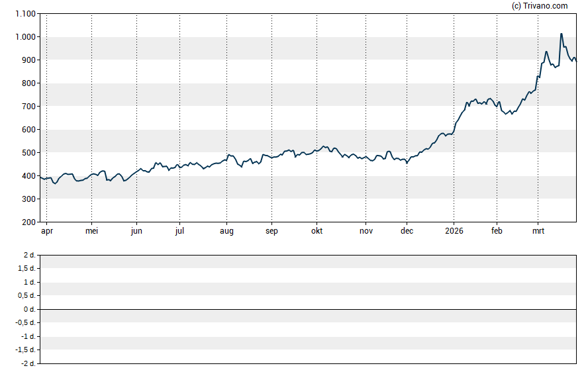Select the 'aug' month marker label

pos(226,231)
